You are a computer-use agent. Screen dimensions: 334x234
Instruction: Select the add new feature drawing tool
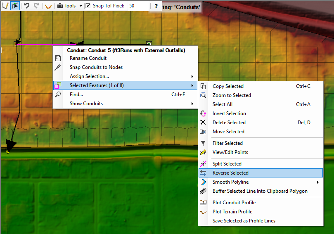coord(5,6)
